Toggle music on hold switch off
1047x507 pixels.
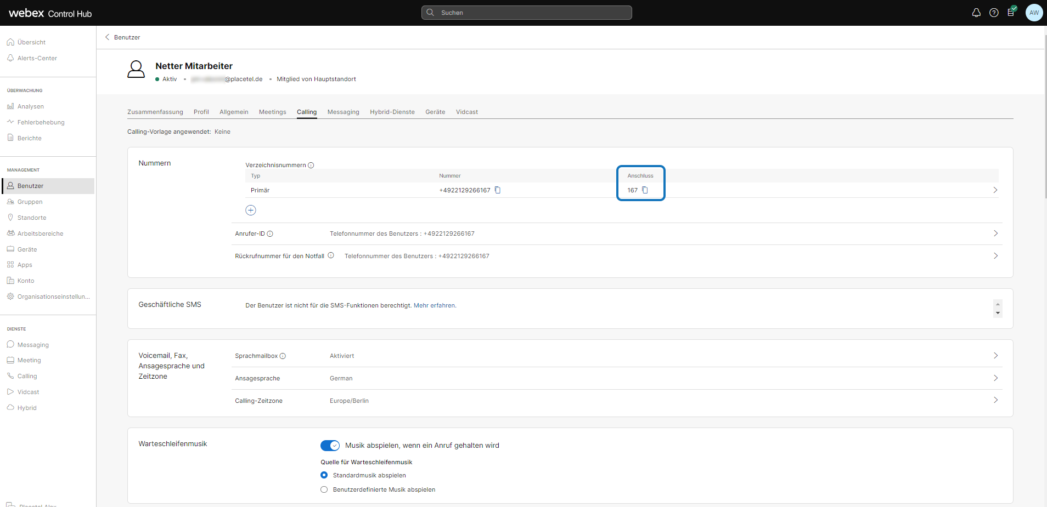[330, 446]
